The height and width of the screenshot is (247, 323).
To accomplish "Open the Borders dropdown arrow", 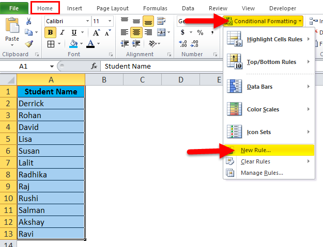I will [59, 43].
